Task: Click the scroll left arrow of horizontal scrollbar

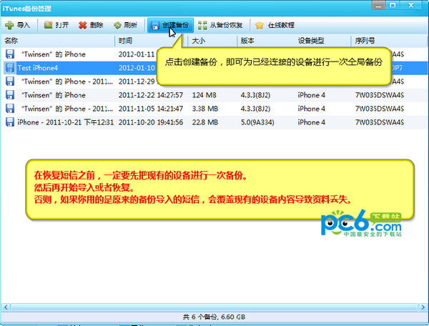Action: pyautogui.click(x=6, y=307)
